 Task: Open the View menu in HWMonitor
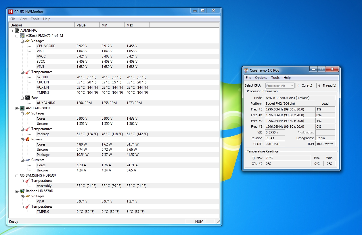(23, 19)
